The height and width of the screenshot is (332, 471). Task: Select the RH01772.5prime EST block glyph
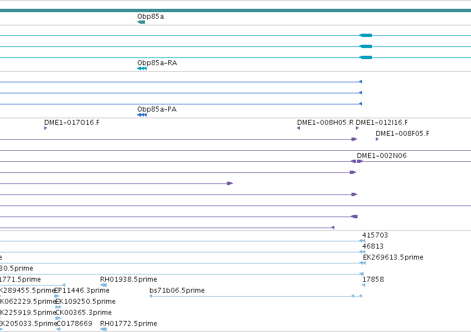coord(103,329)
